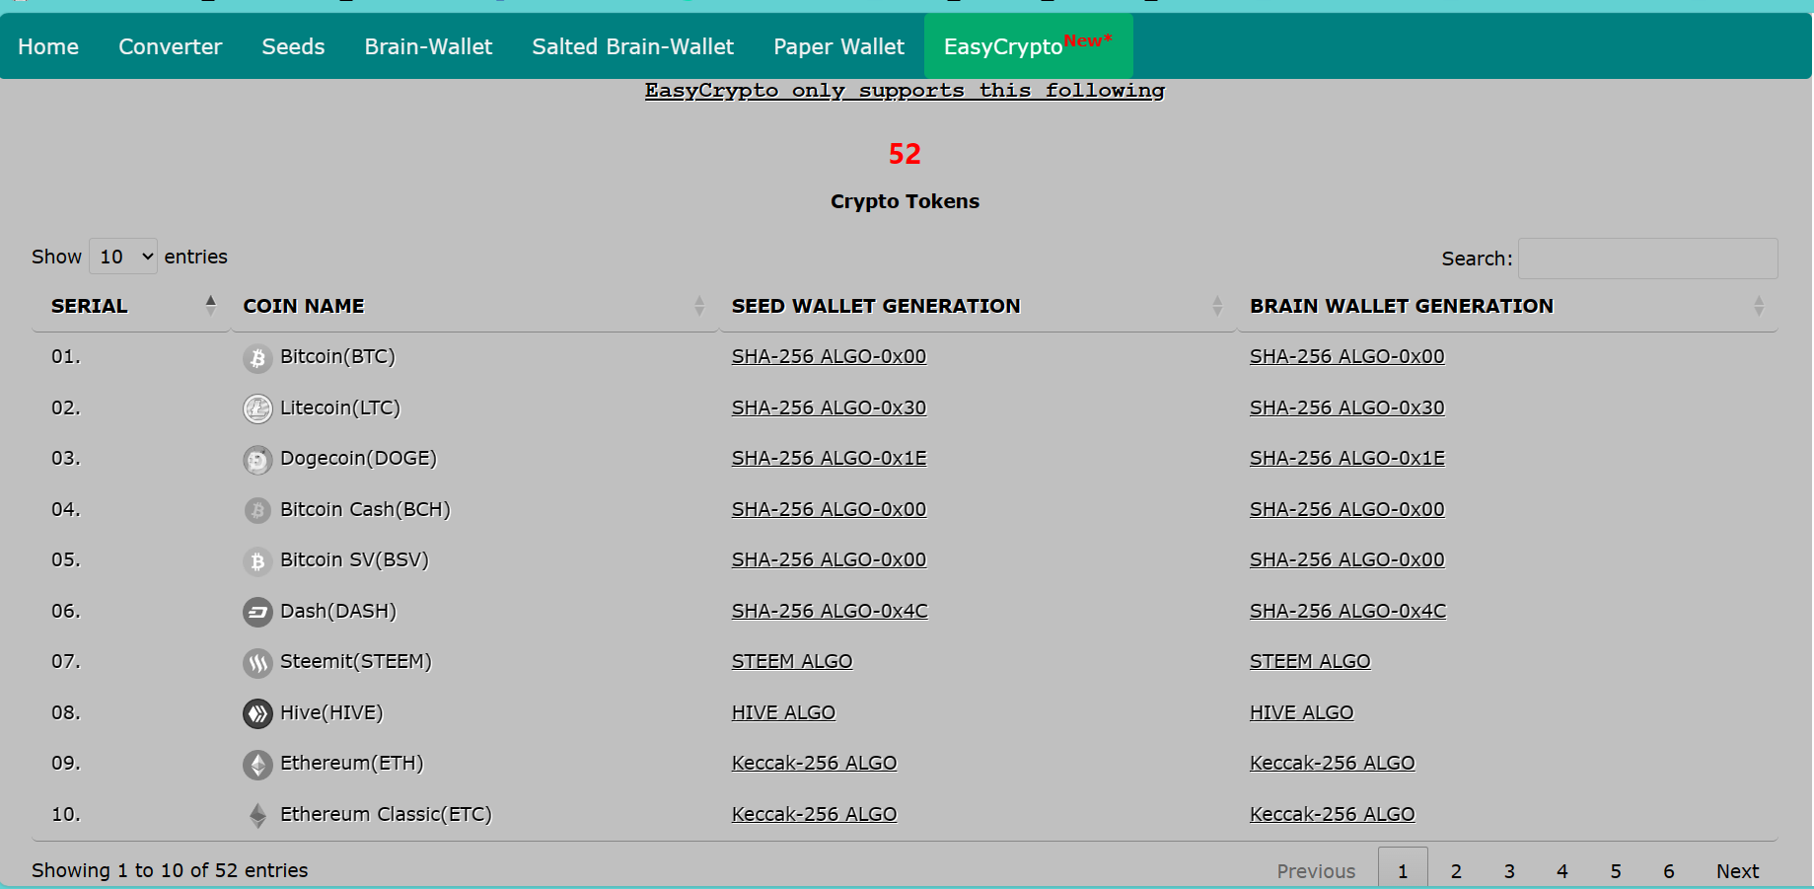Click the Bitcoin(BTC) coin name text
Viewport: 1814px width, 889px height.
pos(337,356)
